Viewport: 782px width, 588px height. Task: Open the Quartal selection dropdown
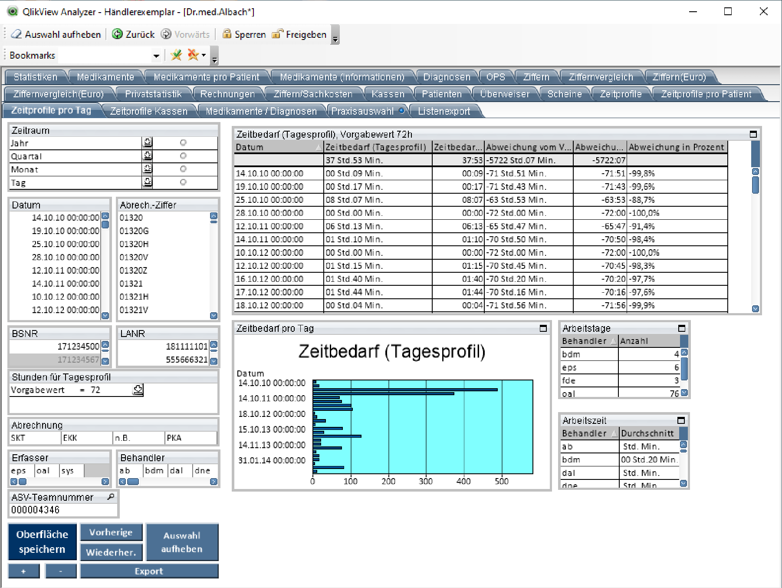(x=148, y=156)
